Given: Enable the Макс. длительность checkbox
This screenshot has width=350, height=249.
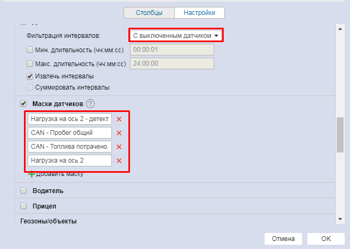Looking at the screenshot, I should (x=30, y=63).
